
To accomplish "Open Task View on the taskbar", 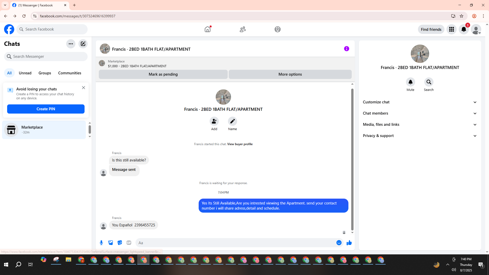I will [x=31, y=265].
